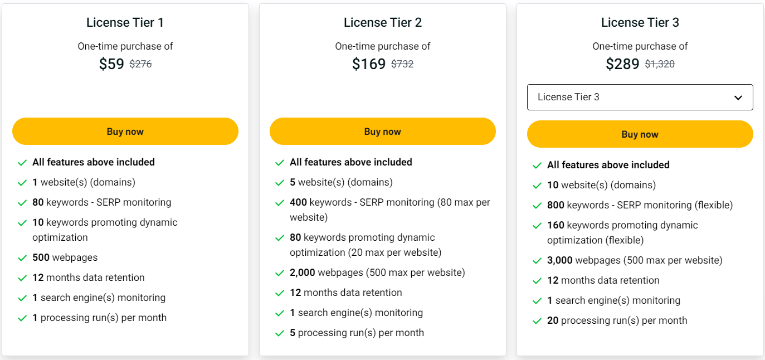
Task: Click the chevron arrow in tier dropdown
Action: pyautogui.click(x=738, y=98)
